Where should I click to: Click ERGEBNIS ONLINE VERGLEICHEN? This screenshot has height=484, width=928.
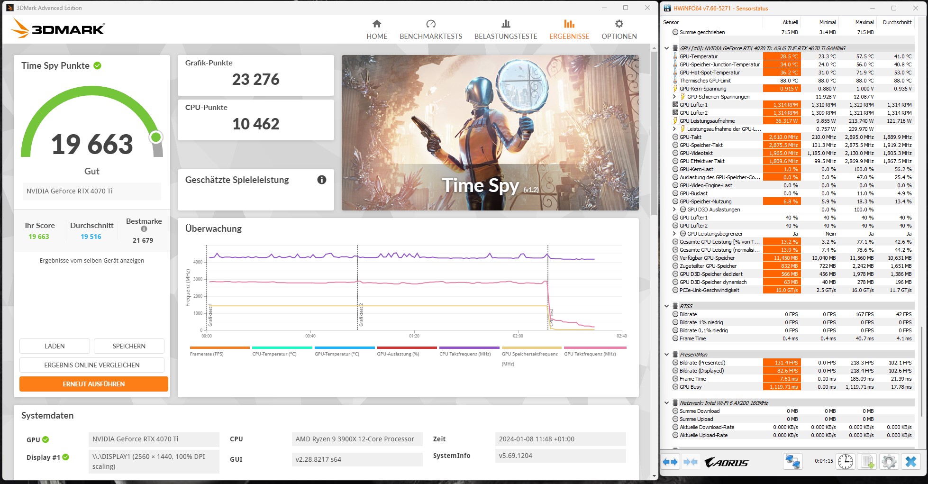click(x=92, y=365)
